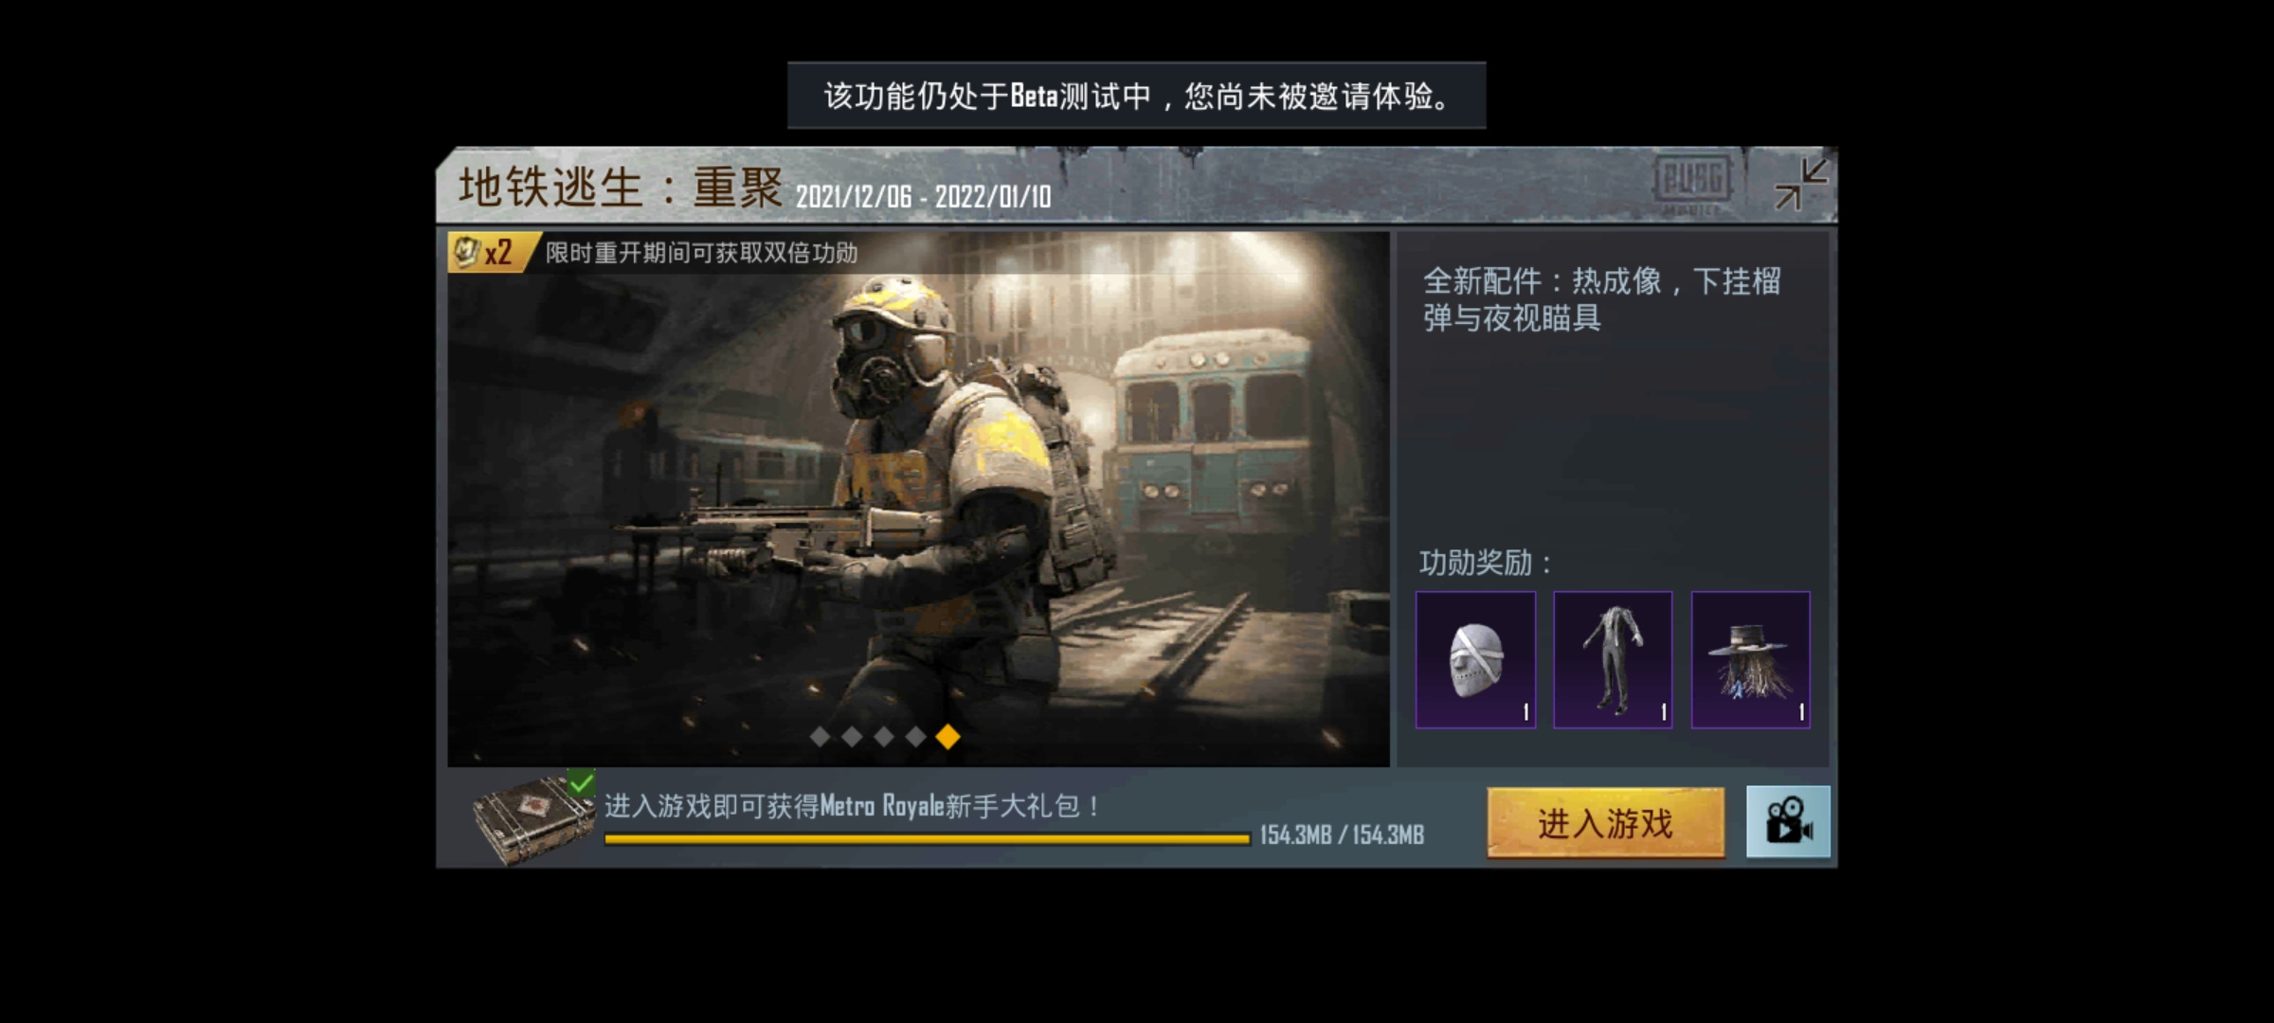Click the download progress bar
2274x1023 pixels.
tap(928, 838)
